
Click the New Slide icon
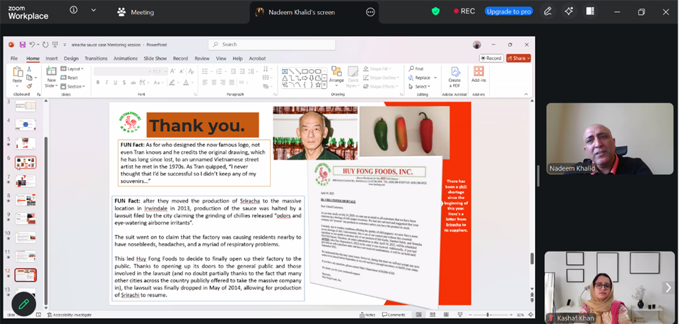(52, 76)
